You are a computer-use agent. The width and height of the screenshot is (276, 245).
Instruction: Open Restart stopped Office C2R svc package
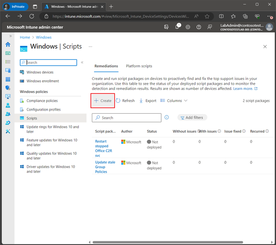[x=103, y=148]
